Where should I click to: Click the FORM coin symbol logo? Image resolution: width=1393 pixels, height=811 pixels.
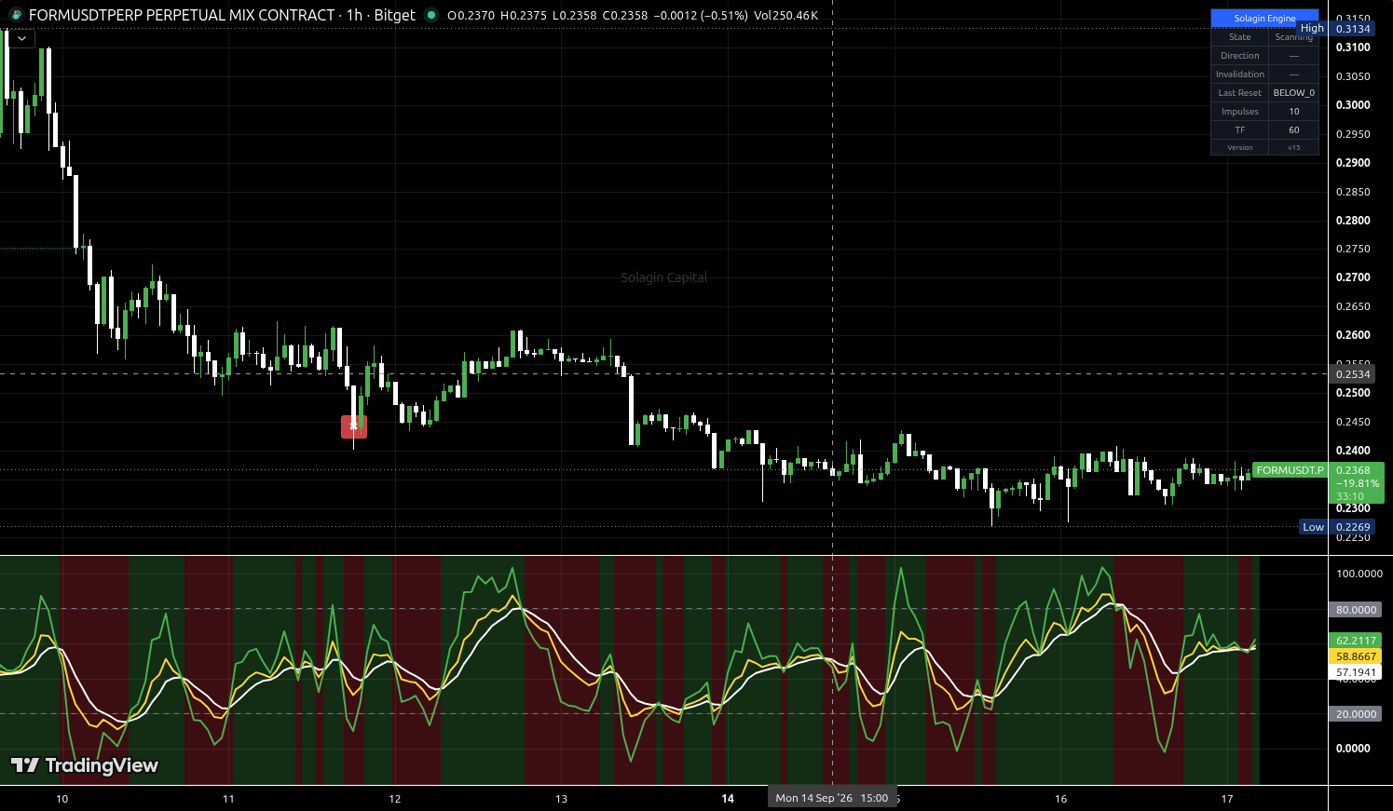pyautogui.click(x=16, y=15)
